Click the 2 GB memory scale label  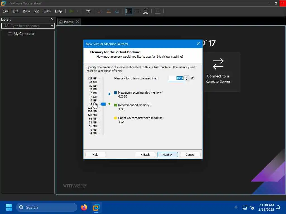(94, 100)
